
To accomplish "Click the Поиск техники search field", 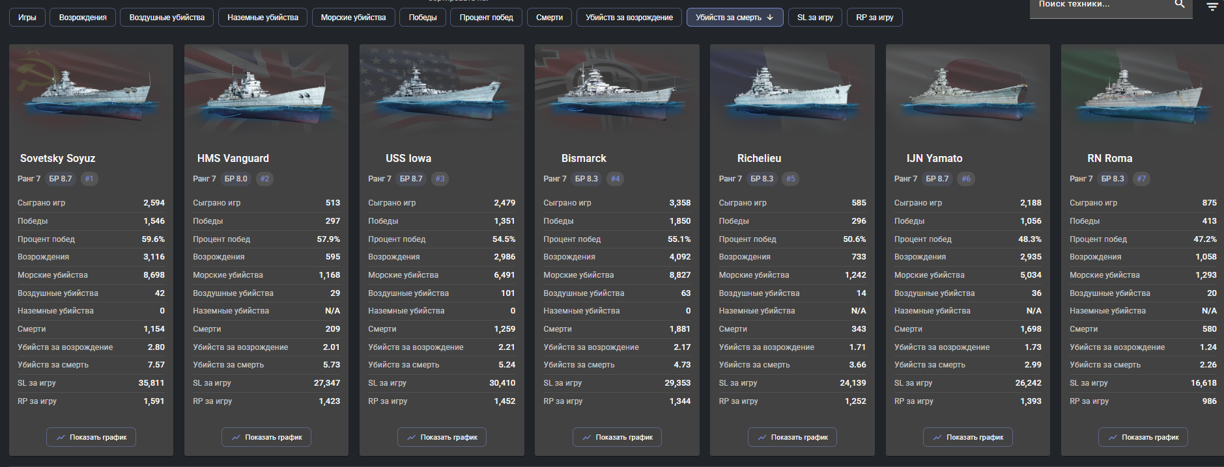I will (1101, 5).
